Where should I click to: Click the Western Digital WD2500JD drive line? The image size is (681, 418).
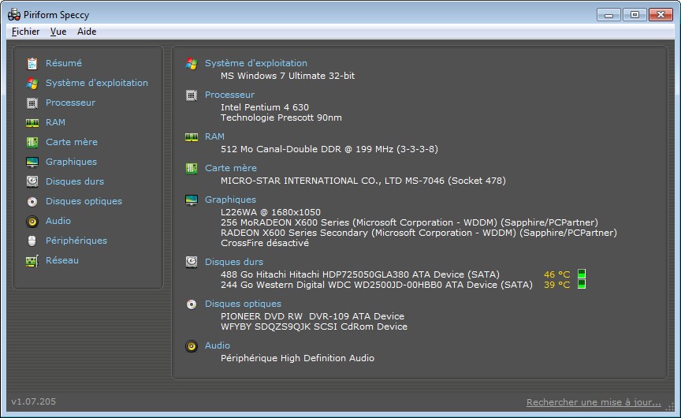pos(377,285)
